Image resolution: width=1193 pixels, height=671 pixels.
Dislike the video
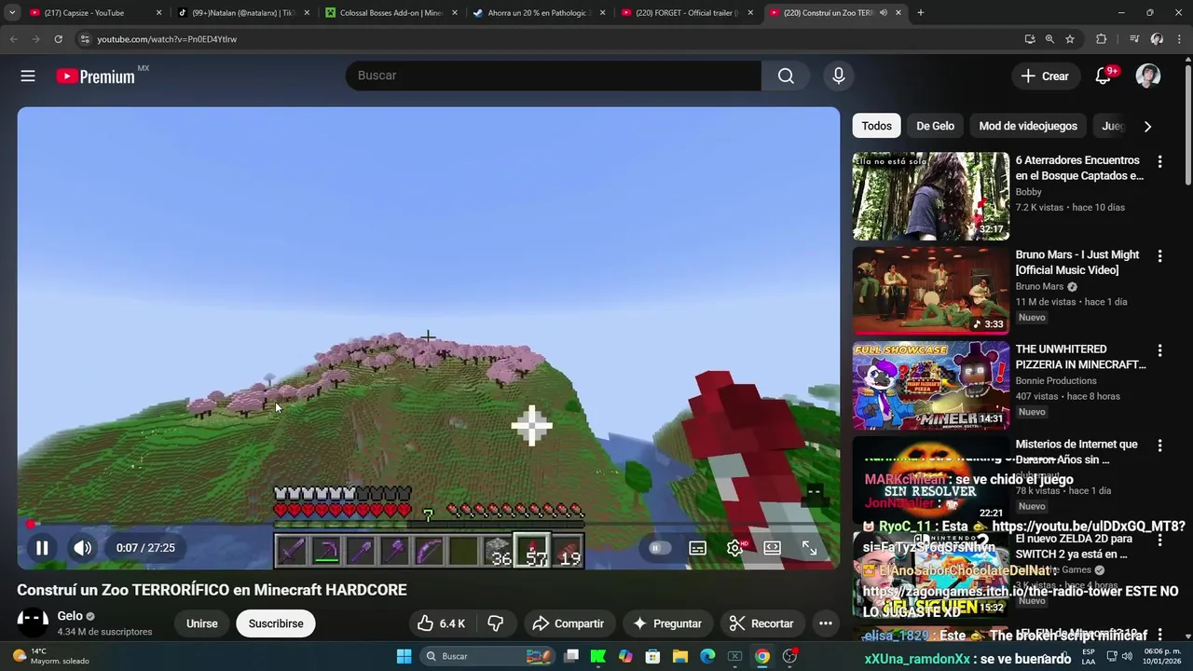(496, 623)
